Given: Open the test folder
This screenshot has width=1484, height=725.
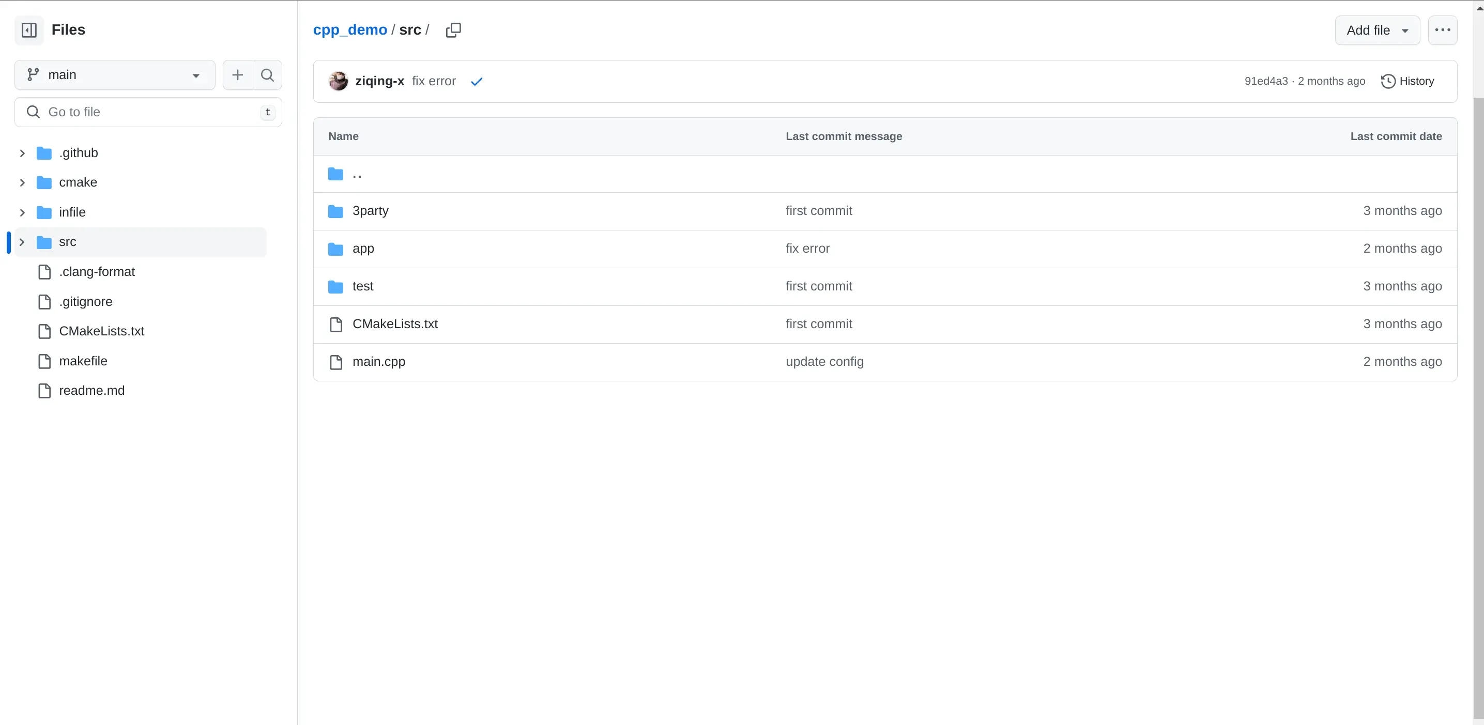Looking at the screenshot, I should point(362,286).
